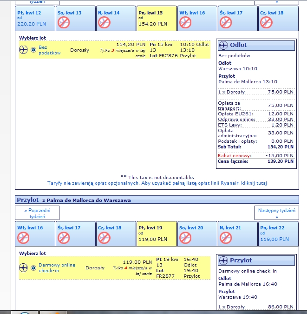Click Przylot z Palma de Mallorca heading

tap(74, 200)
